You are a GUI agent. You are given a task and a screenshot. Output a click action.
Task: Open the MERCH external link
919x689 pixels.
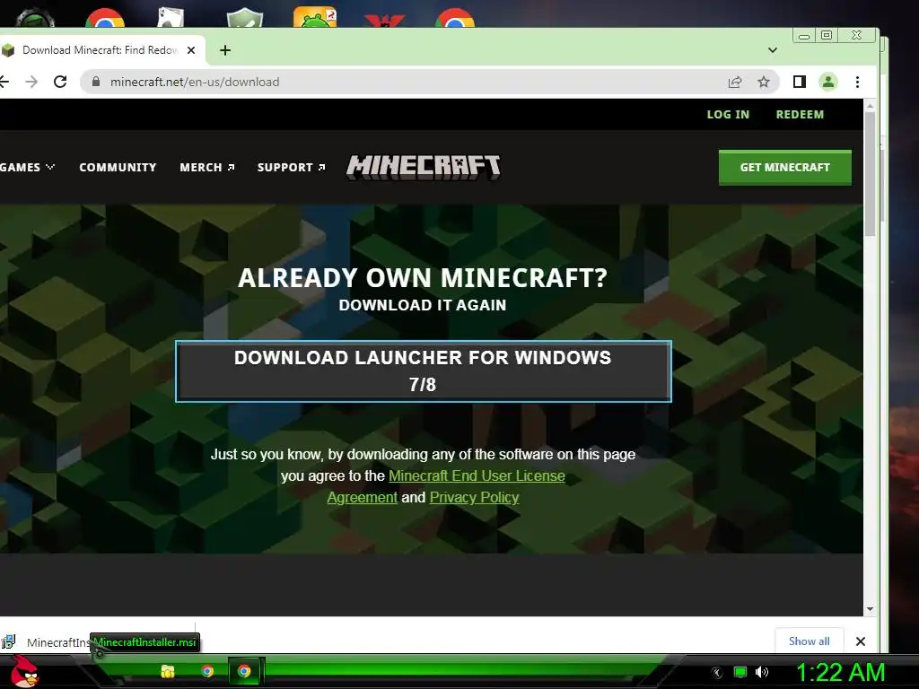[x=207, y=168]
